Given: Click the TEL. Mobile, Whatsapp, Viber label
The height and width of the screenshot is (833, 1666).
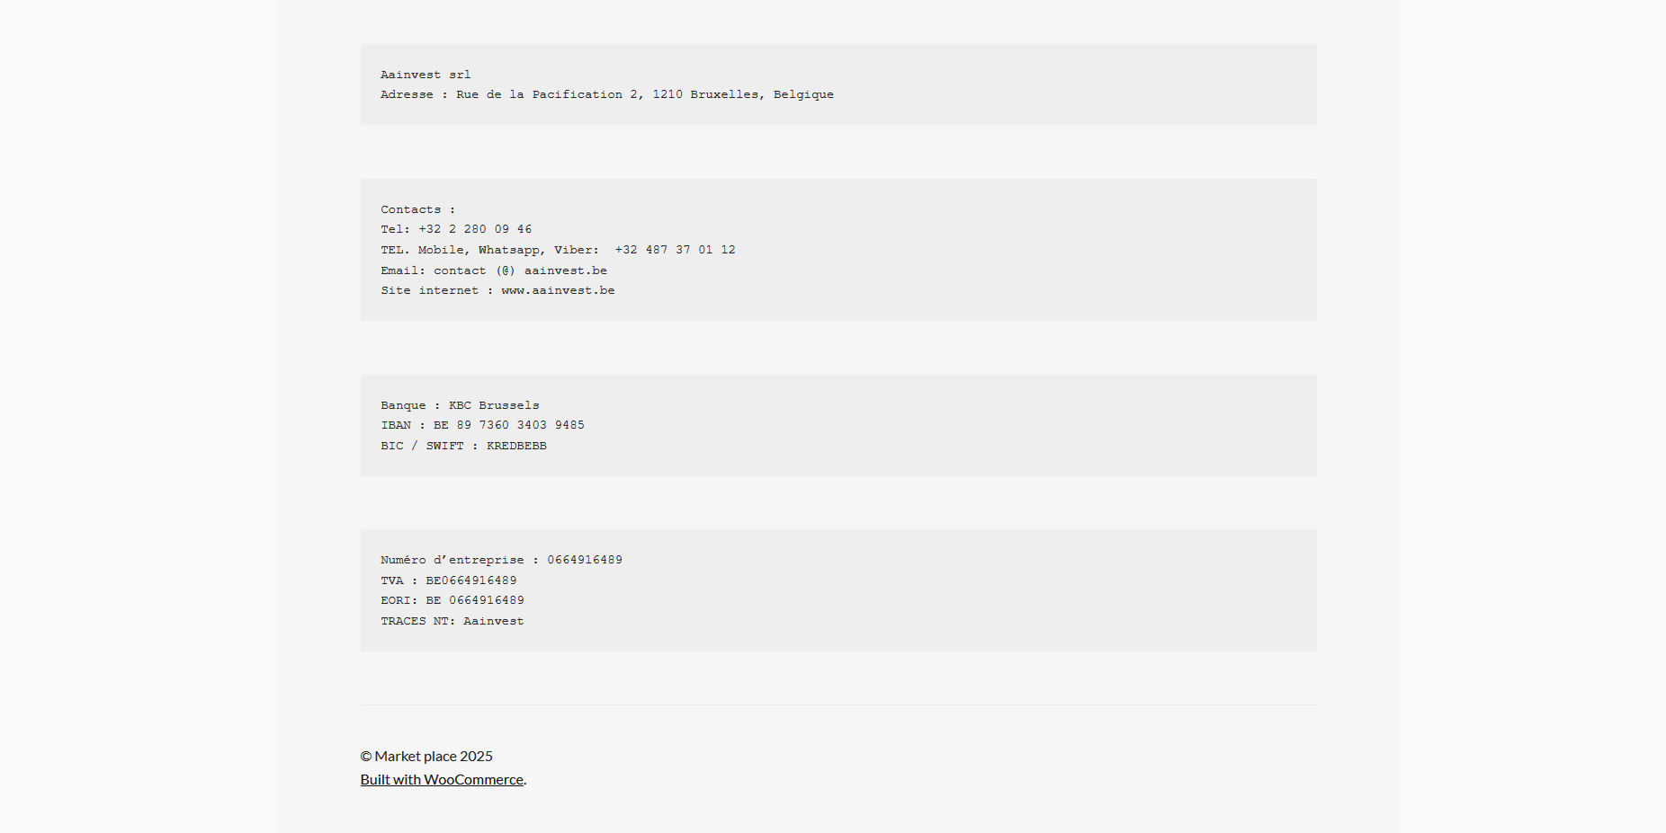Looking at the screenshot, I should 489,250.
